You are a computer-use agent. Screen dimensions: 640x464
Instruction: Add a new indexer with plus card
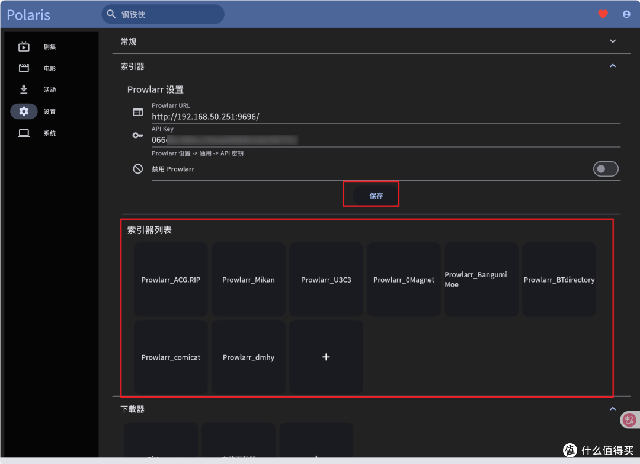pyautogui.click(x=326, y=357)
